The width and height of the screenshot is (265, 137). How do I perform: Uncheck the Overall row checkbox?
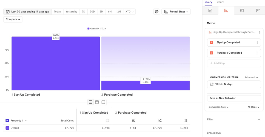(7, 128)
